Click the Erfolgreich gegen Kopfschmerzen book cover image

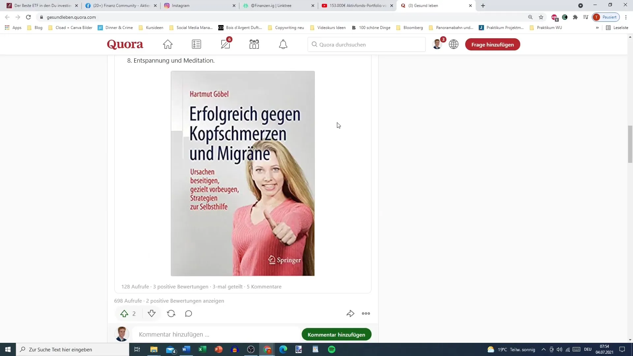[243, 173]
